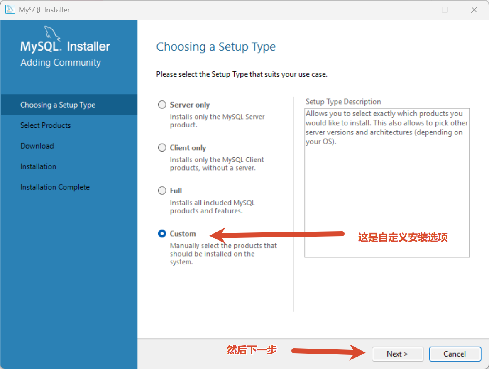The height and width of the screenshot is (369, 489).
Task: Click the 'Setup Type Description' label
Action: click(343, 102)
